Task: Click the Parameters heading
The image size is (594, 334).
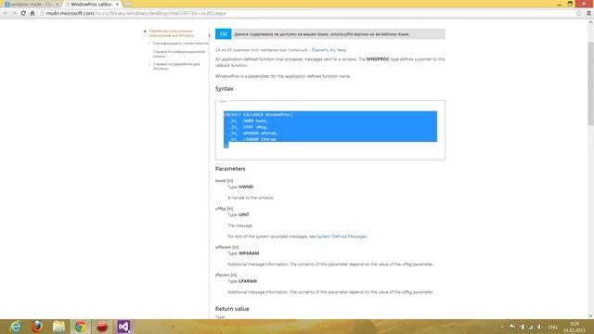Action: pyautogui.click(x=230, y=169)
